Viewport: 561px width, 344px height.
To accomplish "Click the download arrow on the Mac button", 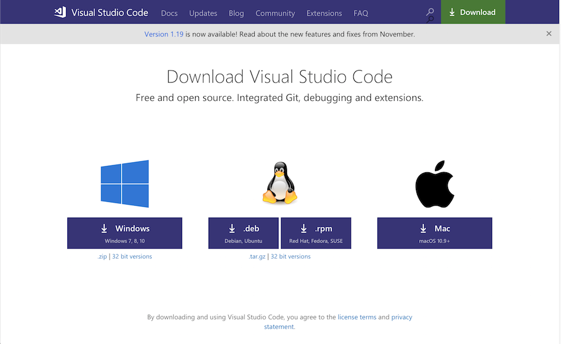I will (422, 228).
